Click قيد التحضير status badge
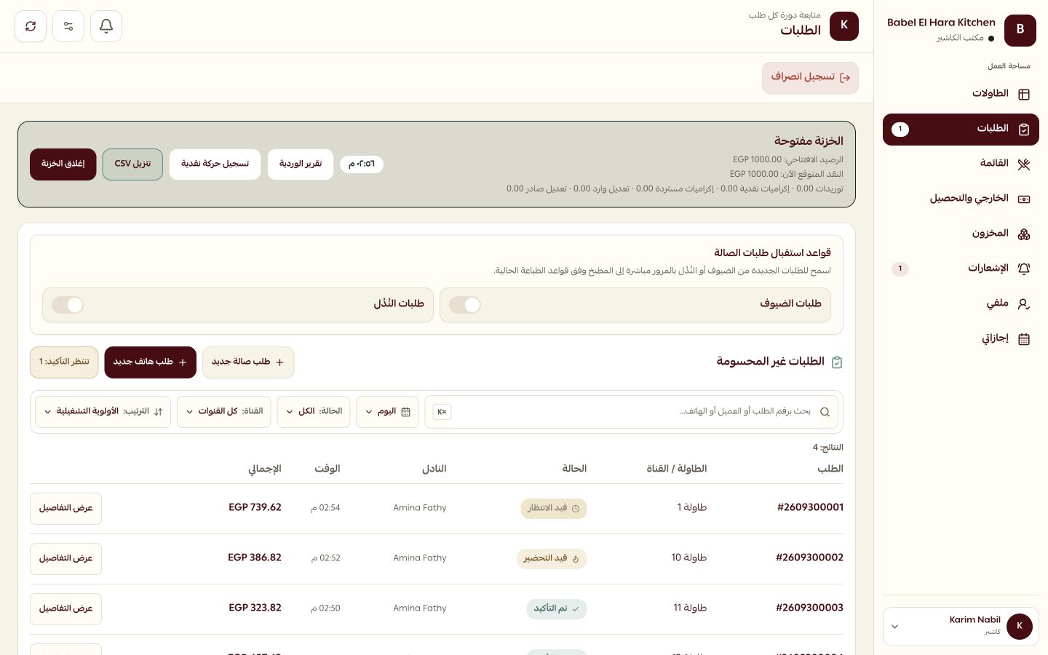Screen dimensions: 1048x655 552,559
